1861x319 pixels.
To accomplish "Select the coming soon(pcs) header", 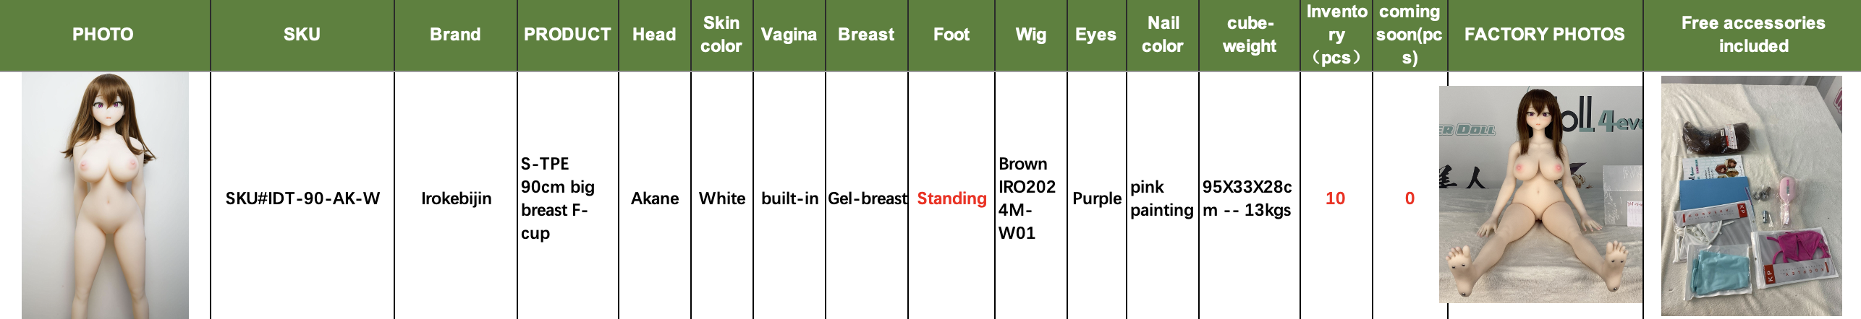I will (1409, 34).
